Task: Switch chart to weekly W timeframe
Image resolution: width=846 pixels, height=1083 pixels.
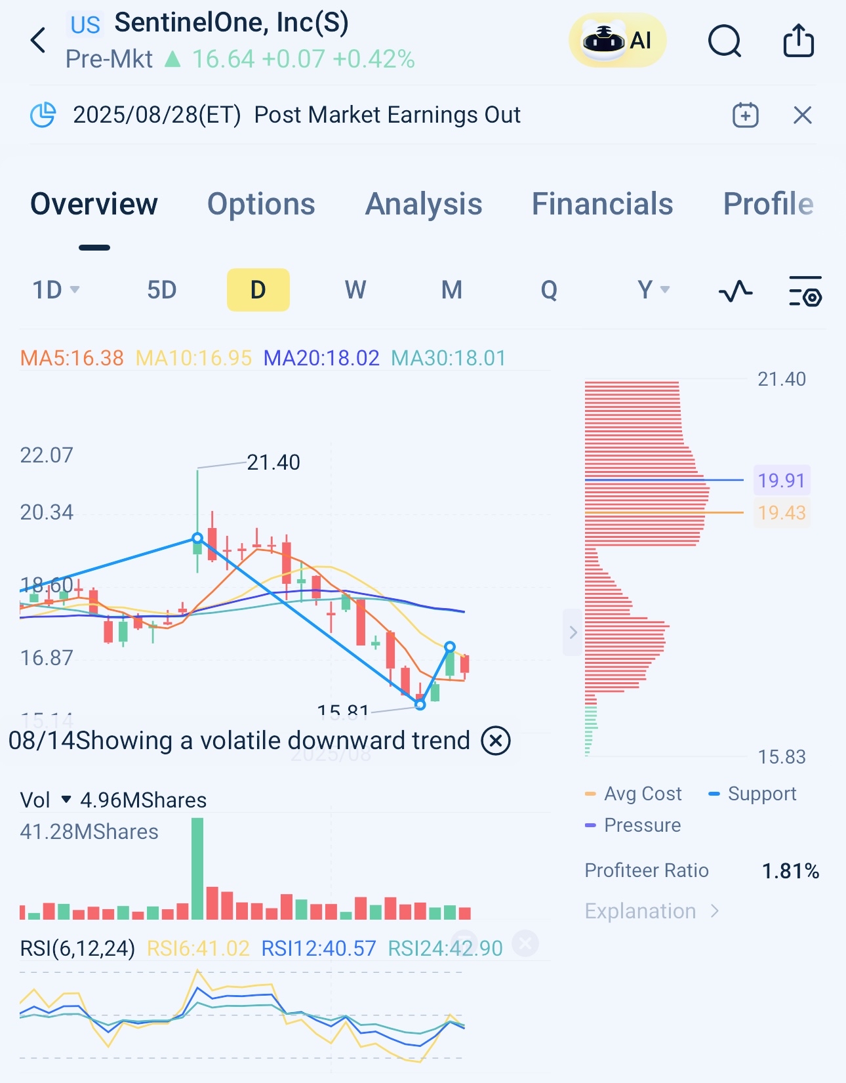Action: point(355,290)
